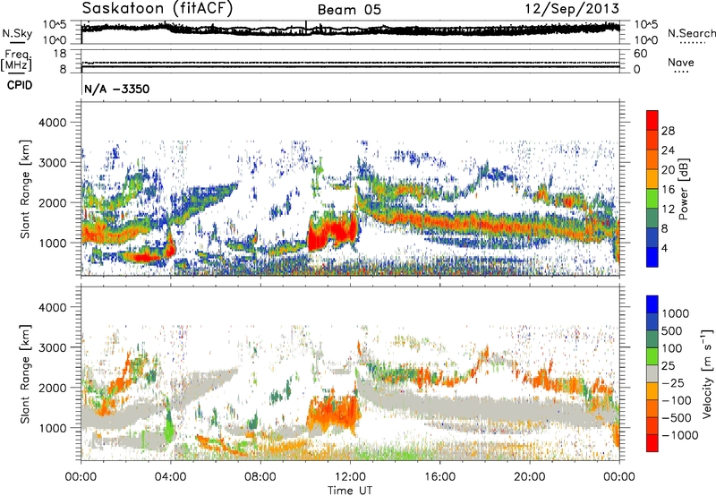Click the N/A -3350 CPID value

pos(117,89)
